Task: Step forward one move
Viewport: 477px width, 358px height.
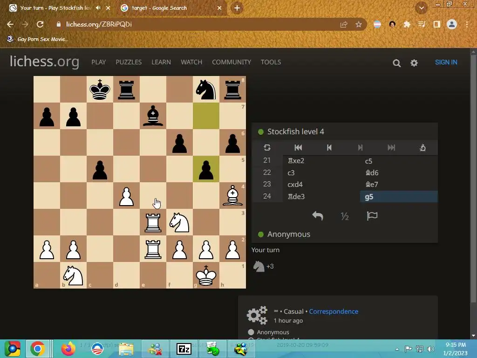Action: point(360,148)
